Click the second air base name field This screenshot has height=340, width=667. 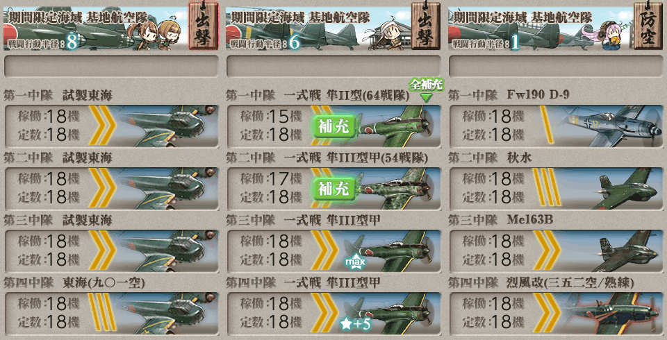tap(334, 67)
